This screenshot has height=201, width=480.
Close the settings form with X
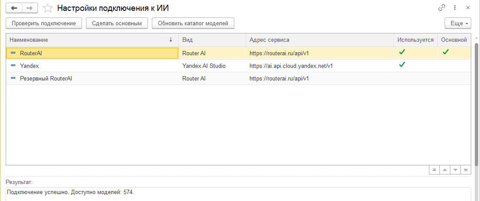[x=468, y=8]
